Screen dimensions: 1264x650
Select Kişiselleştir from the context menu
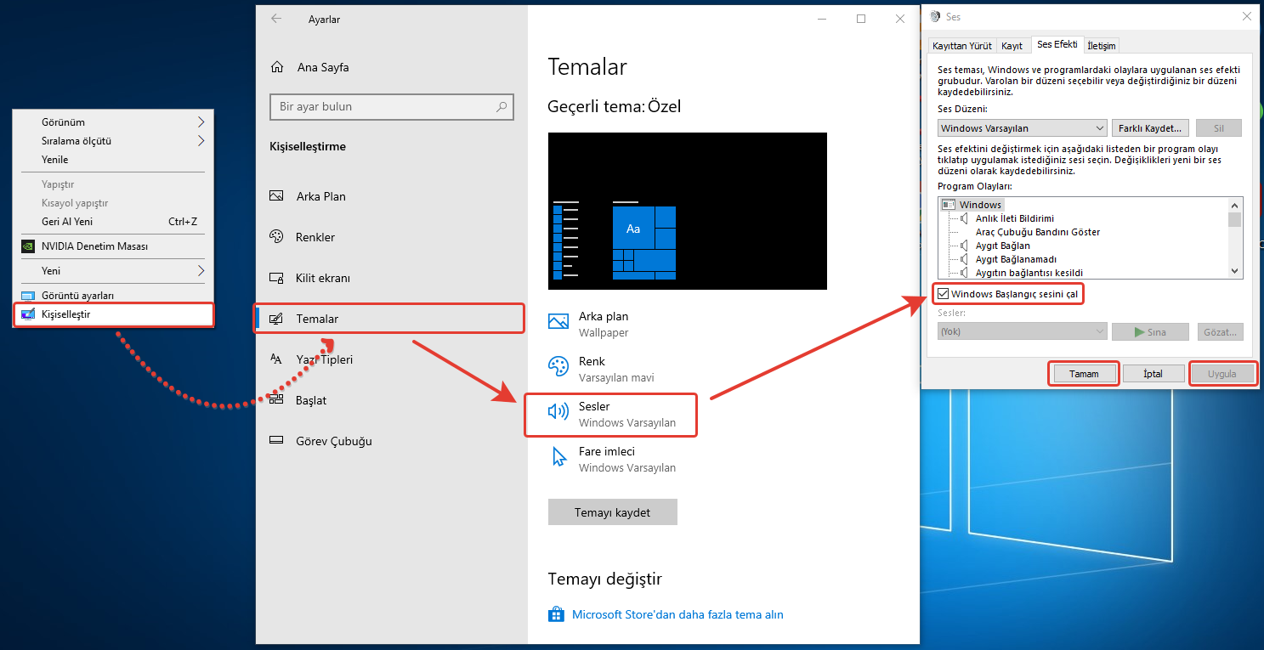click(66, 314)
